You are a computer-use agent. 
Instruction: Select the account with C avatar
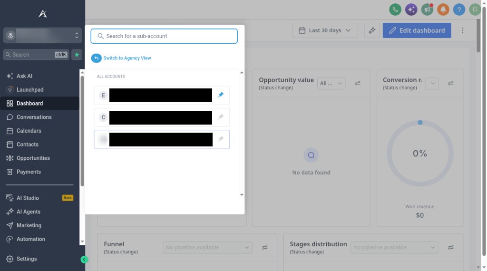162,117
